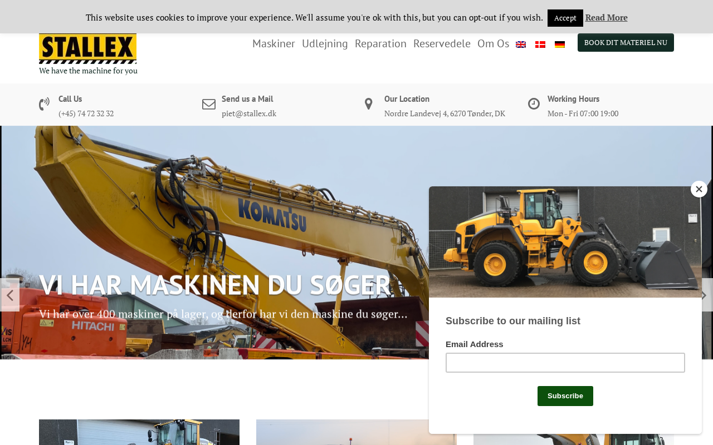Click 'Mon - Fri 07:00 19:00' hours text

583,113
